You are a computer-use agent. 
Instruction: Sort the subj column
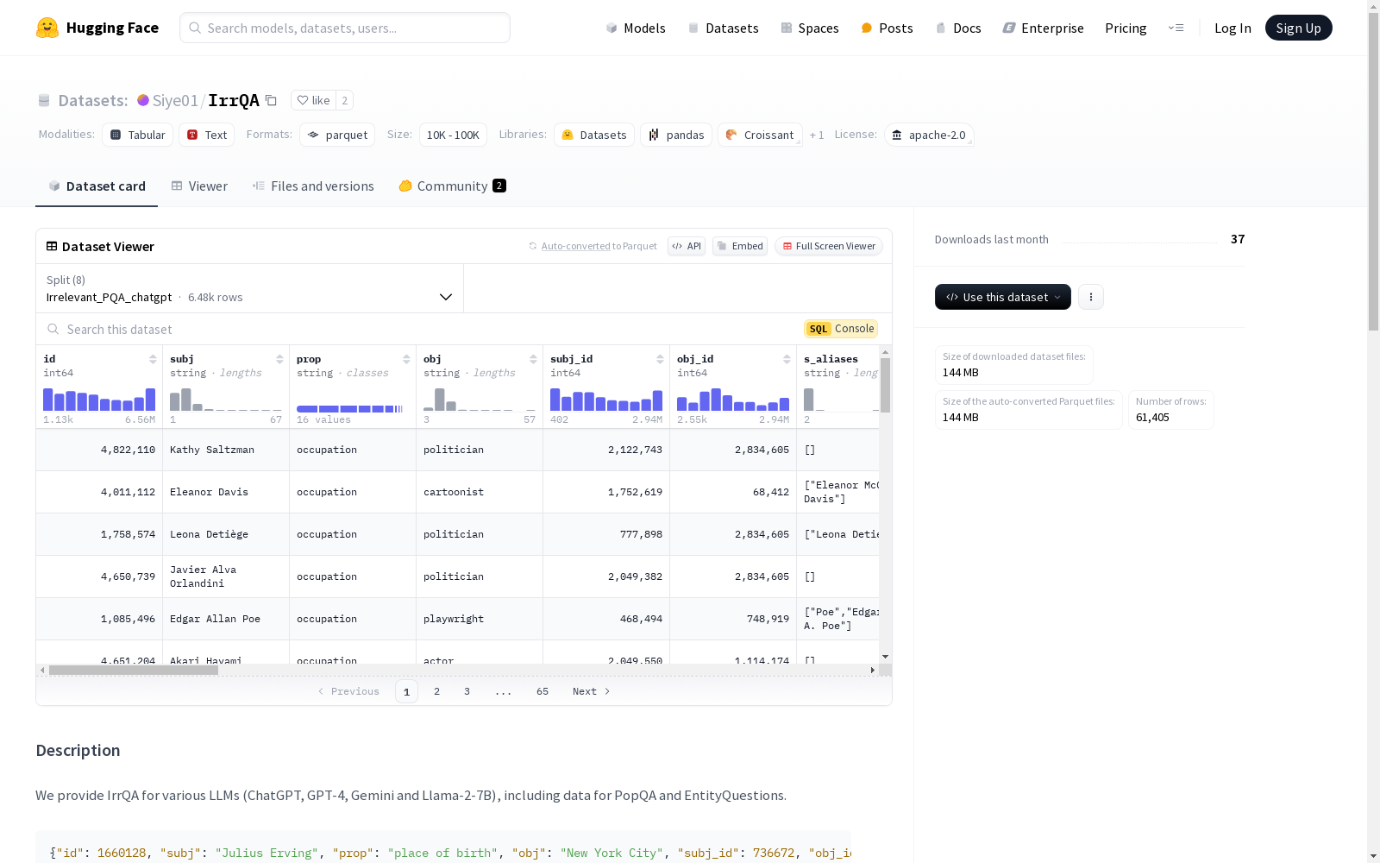click(279, 359)
